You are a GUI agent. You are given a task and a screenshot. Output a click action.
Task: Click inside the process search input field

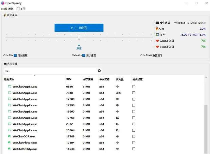(50, 71)
